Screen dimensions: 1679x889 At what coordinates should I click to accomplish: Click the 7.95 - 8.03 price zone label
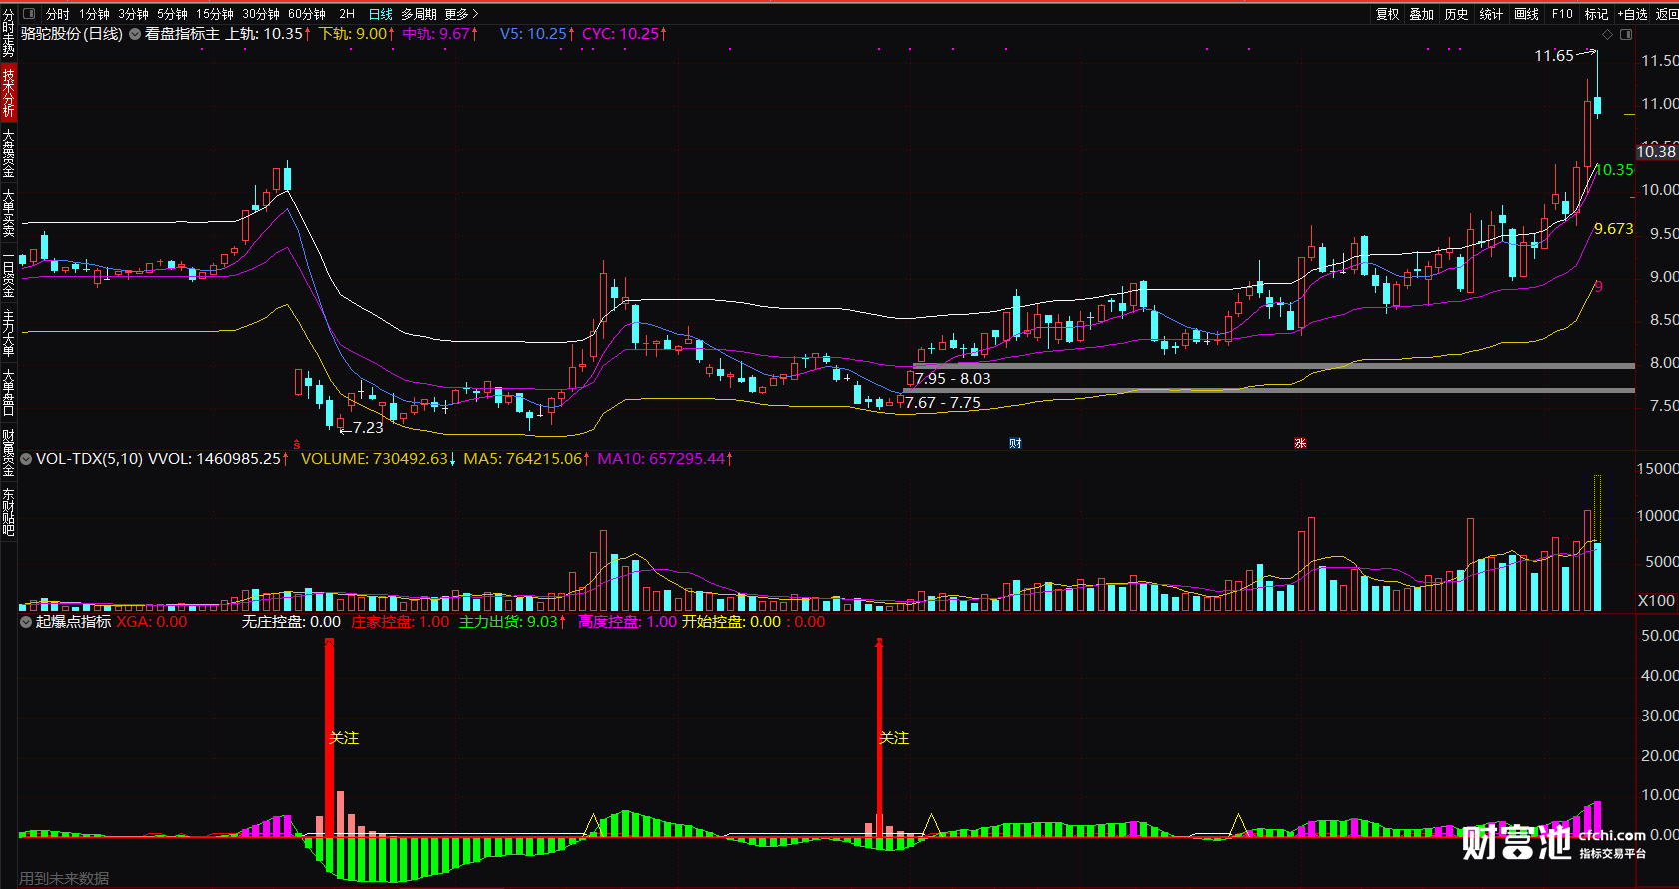pyautogui.click(x=953, y=379)
